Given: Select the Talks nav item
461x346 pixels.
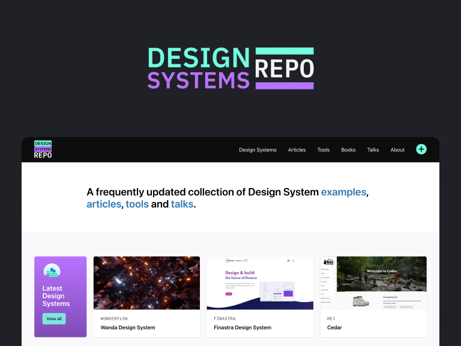Looking at the screenshot, I should [373, 150].
